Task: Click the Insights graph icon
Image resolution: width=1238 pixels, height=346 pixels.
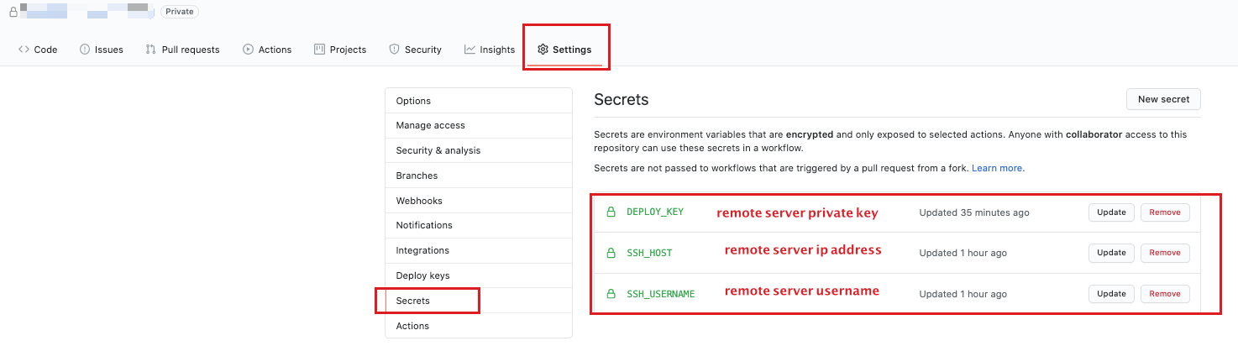Action: click(x=469, y=50)
